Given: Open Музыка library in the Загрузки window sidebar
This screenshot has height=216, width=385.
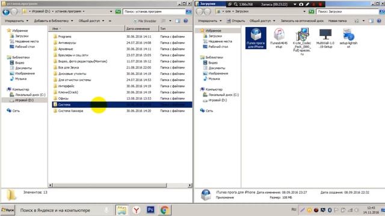Looking at the screenshot, I should pyautogui.click(x=214, y=79).
